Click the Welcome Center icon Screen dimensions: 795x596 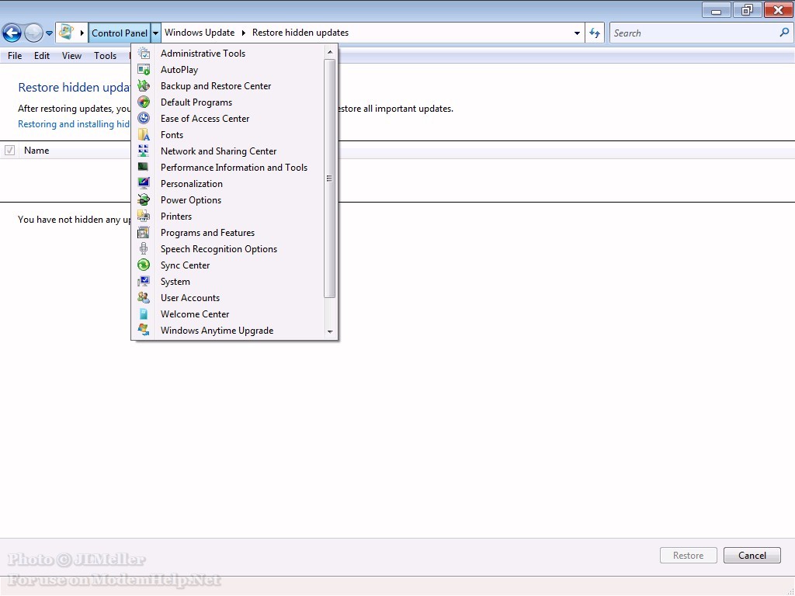click(144, 314)
